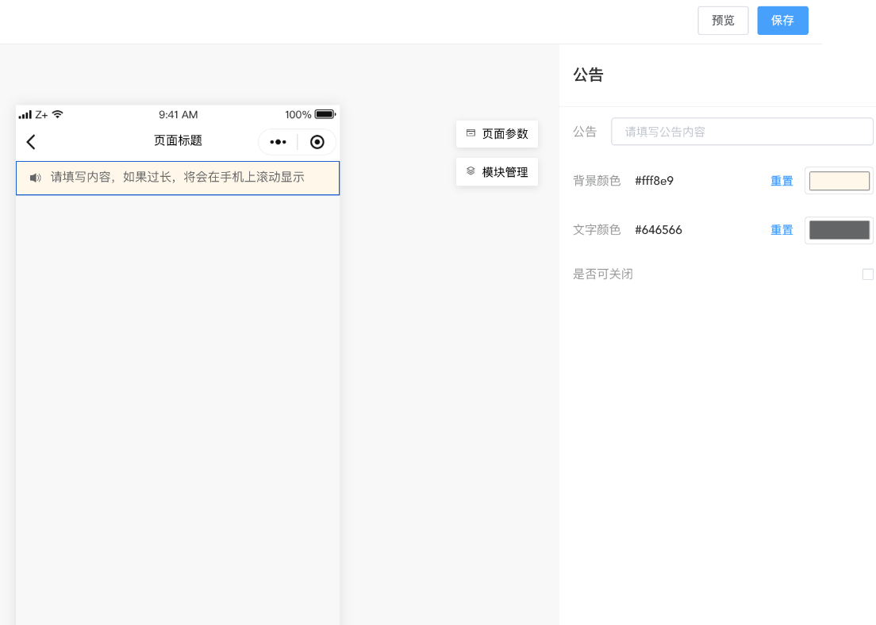
Task: Open the background color swatch #fff8e9
Action: click(x=839, y=181)
